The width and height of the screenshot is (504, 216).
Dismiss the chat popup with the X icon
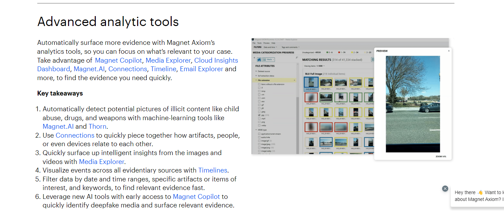(445, 189)
